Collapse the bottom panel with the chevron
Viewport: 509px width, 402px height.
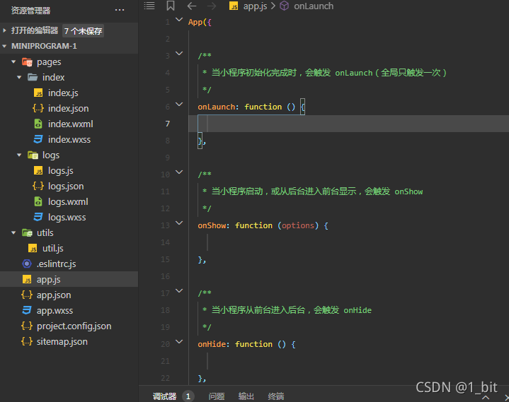[x=486, y=398]
